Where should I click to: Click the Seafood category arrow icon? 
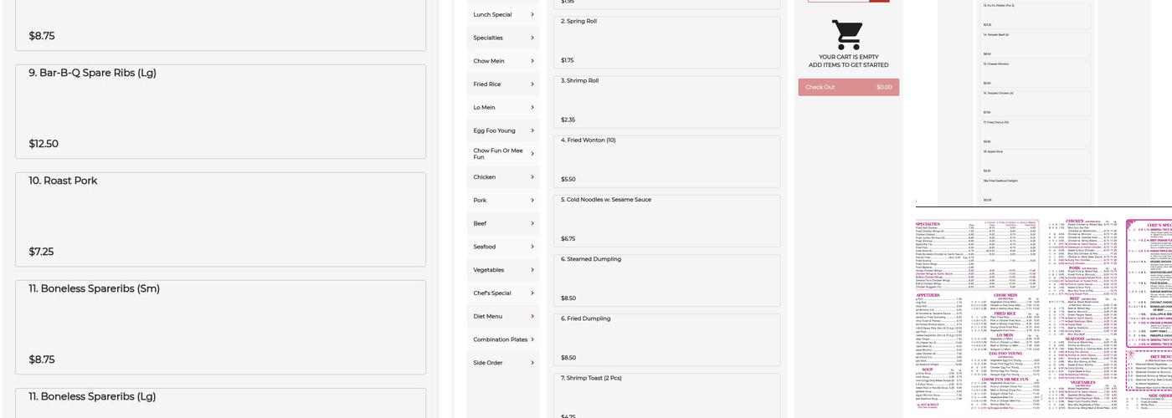pyautogui.click(x=532, y=247)
